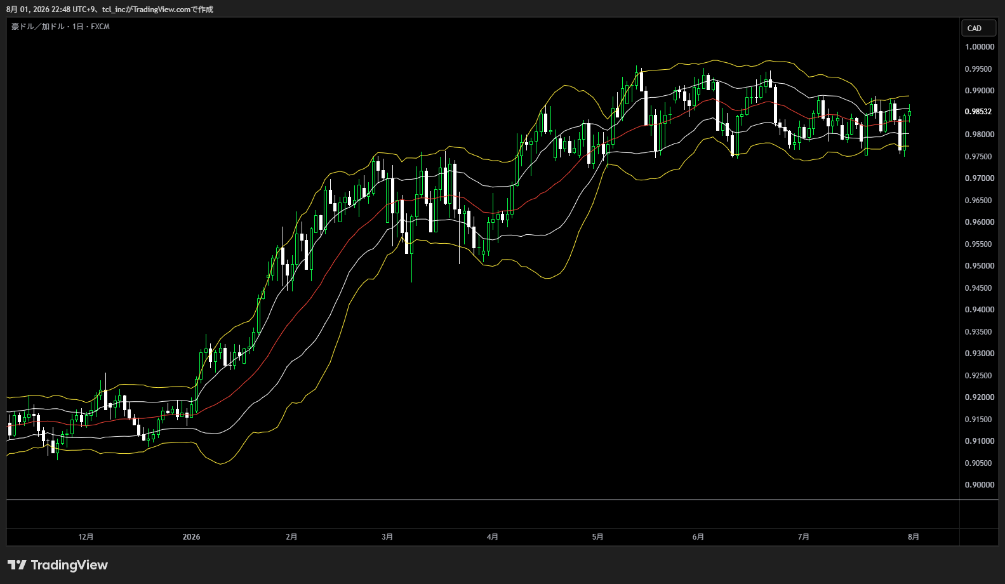Select the current price label 0.98532
The width and height of the screenshot is (1005, 584).
pyautogui.click(x=978, y=112)
